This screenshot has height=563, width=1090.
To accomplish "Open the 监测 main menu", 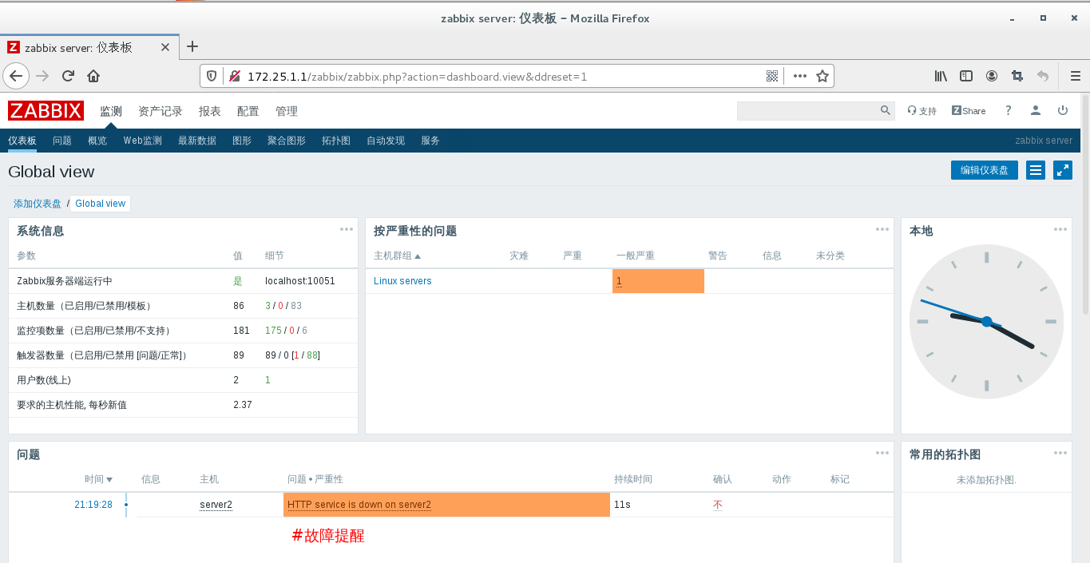I will pos(111,111).
